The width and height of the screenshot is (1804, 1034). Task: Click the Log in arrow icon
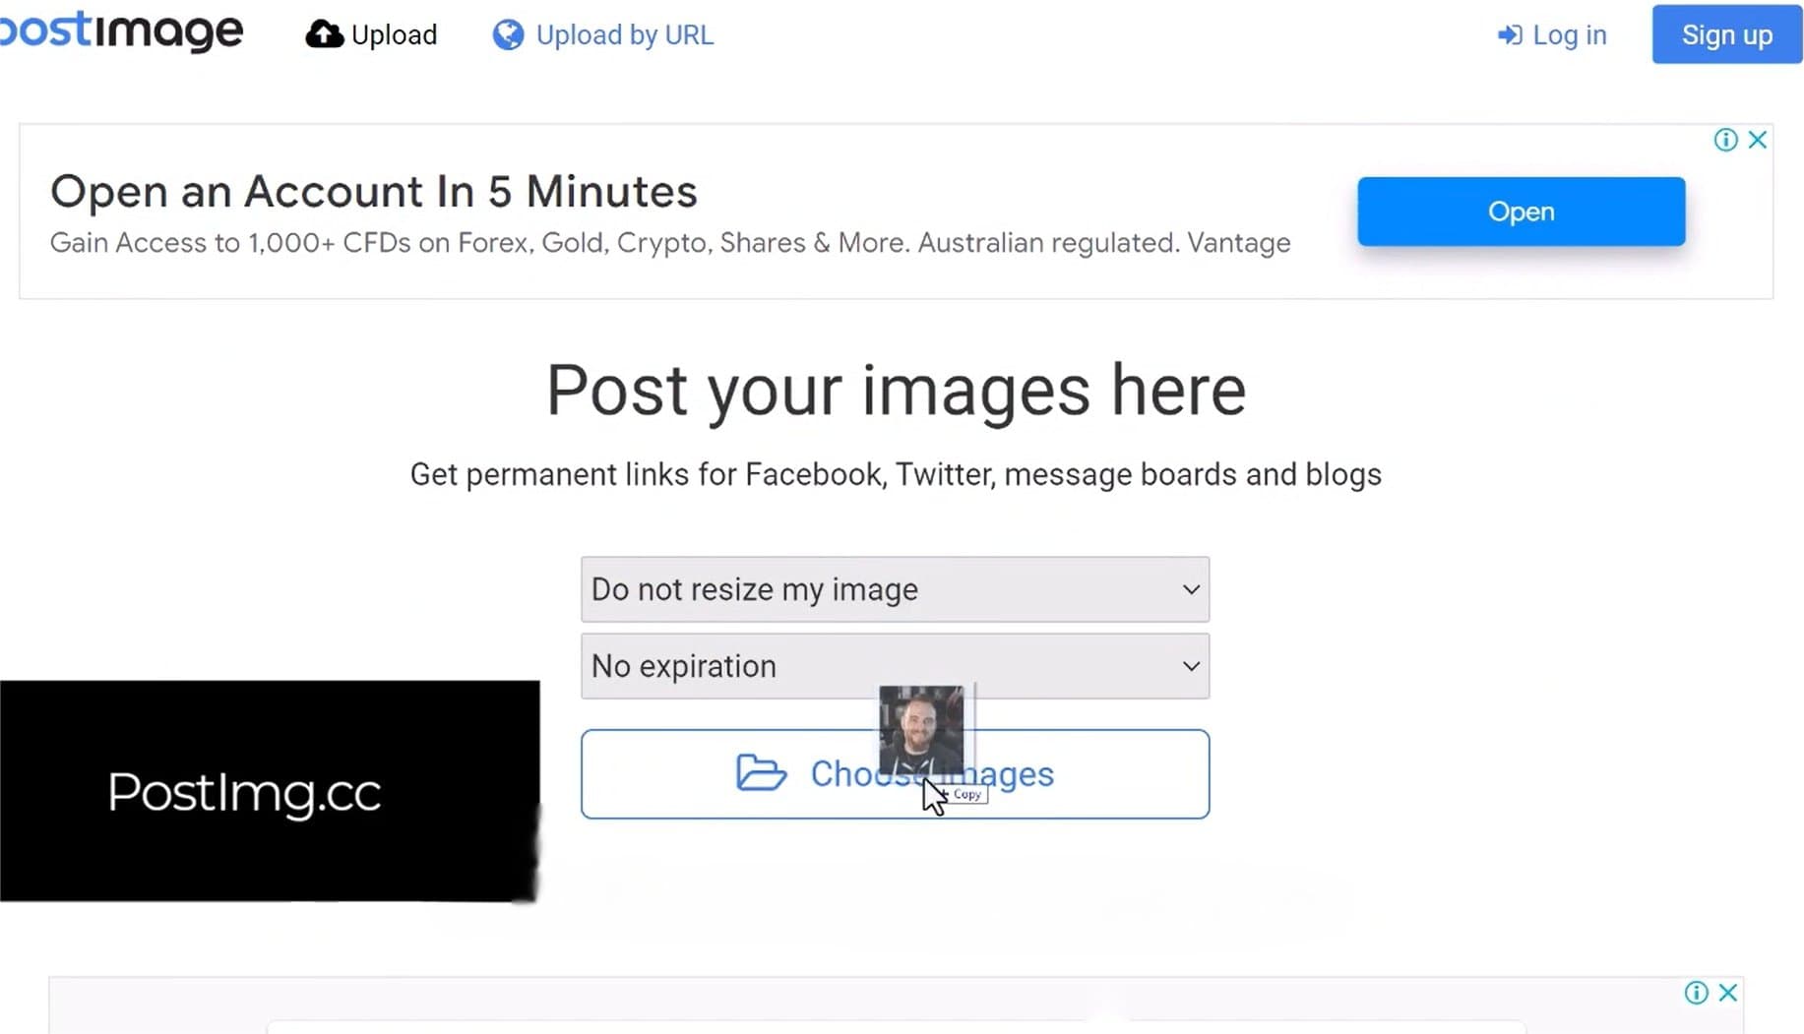pos(1509,35)
